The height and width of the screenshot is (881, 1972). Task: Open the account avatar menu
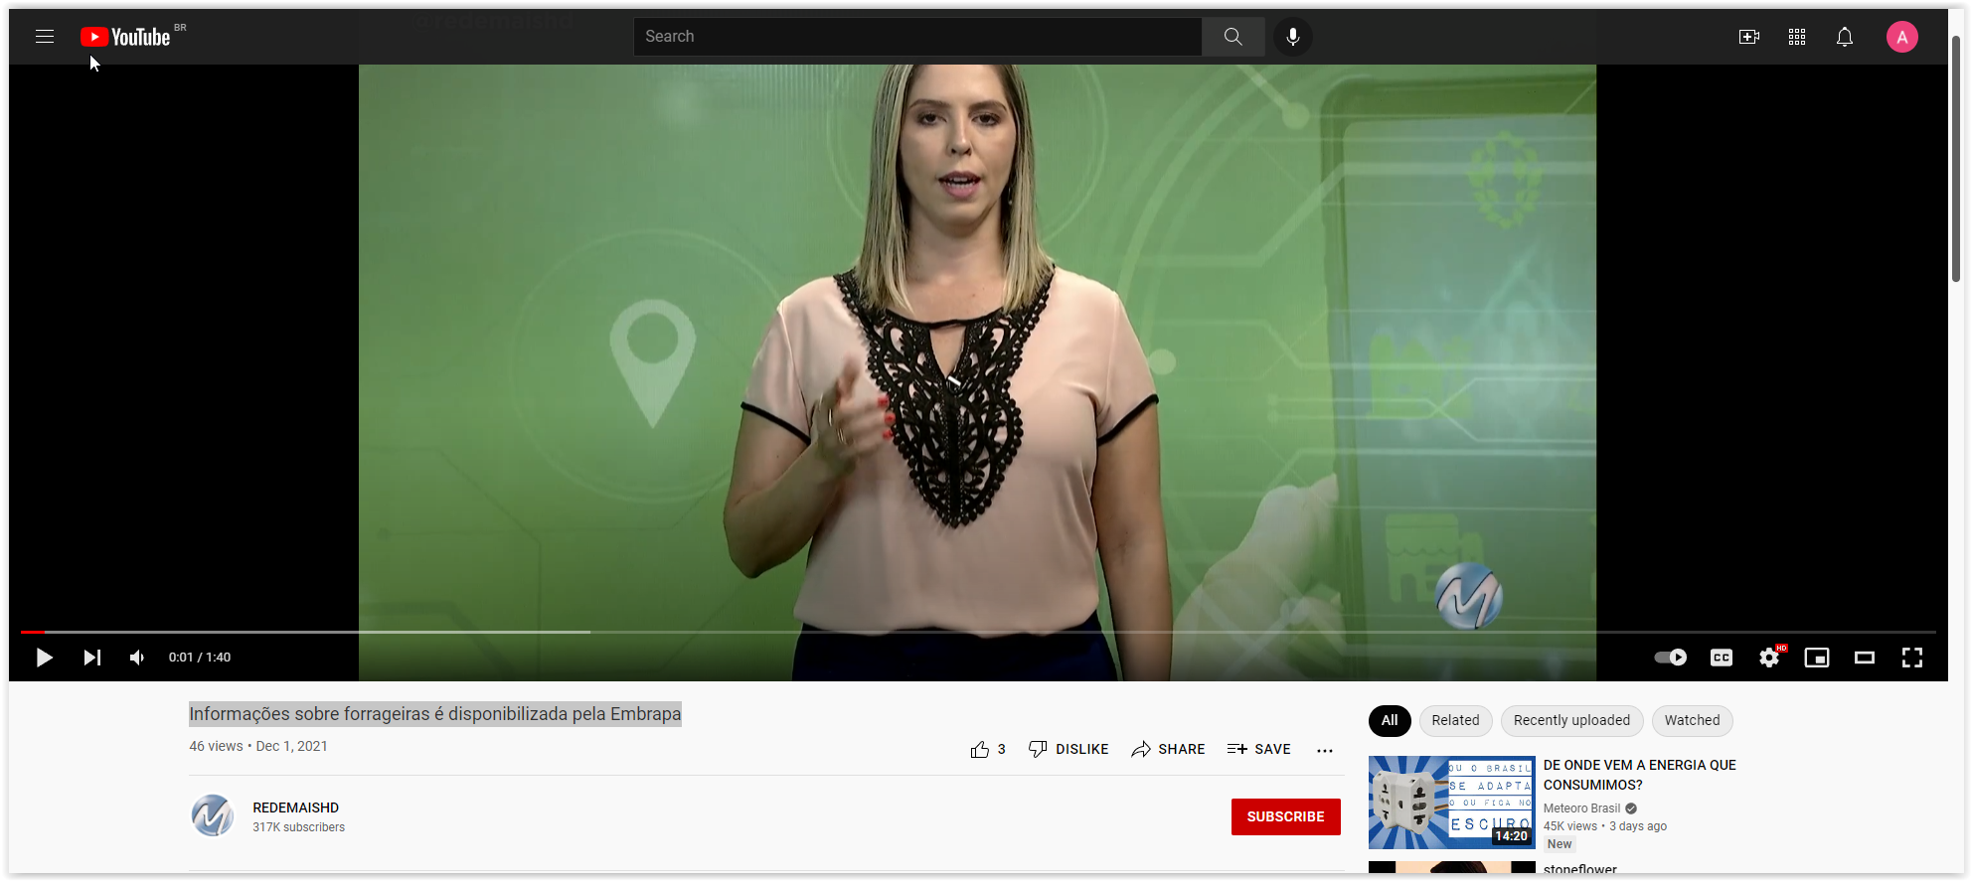coord(1902,37)
